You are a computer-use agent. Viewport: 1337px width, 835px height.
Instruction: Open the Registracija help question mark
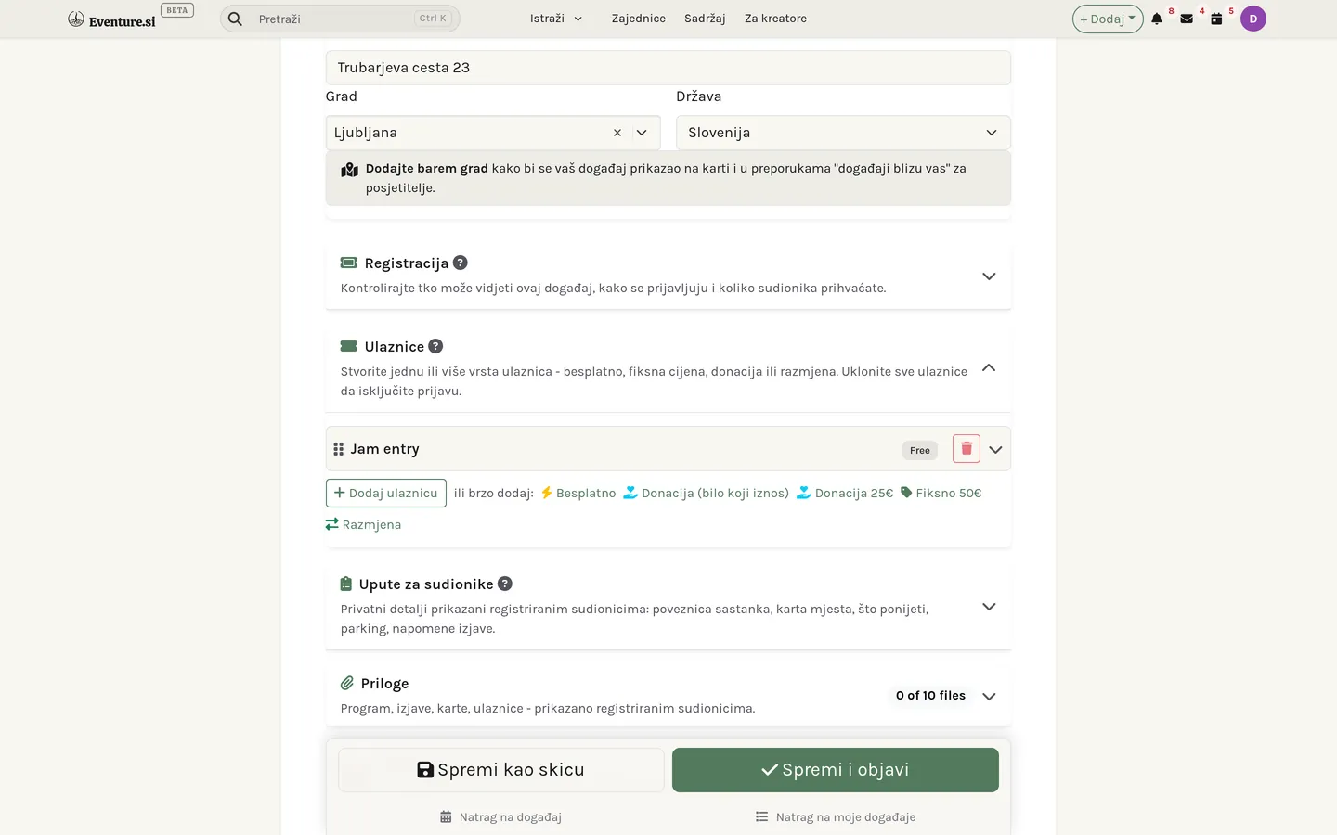click(461, 263)
